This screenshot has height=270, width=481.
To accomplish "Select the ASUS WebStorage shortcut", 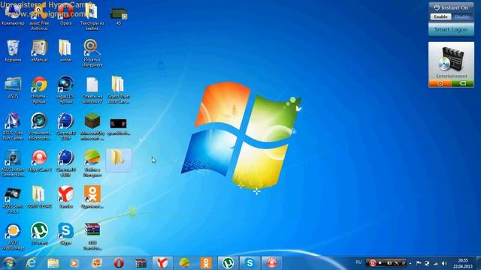I will (13, 237).
